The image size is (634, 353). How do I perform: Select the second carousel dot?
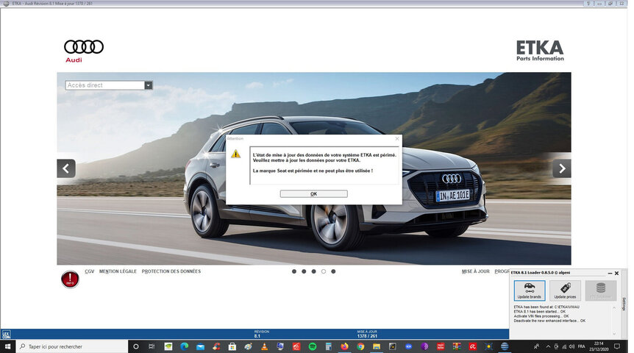(304, 271)
